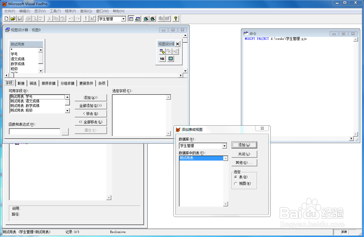The image size is (364, 237).
Task: Switch to the 更新条件 tab
Action: (86, 83)
